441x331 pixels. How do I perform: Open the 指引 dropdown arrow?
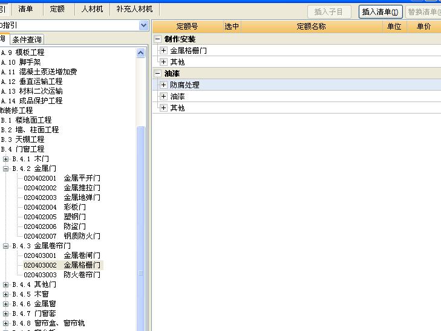click(143, 25)
